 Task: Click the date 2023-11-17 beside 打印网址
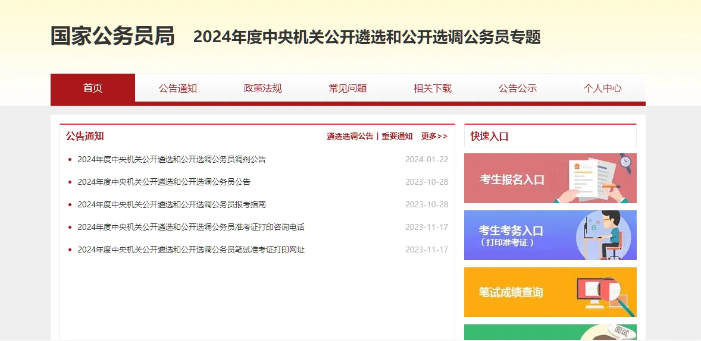(x=427, y=250)
